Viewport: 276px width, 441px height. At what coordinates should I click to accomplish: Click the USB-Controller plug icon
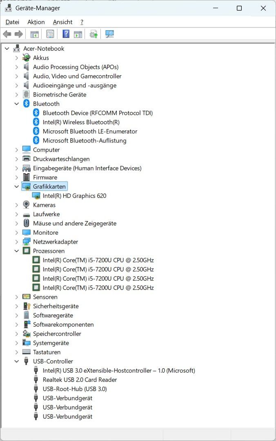click(x=26, y=361)
